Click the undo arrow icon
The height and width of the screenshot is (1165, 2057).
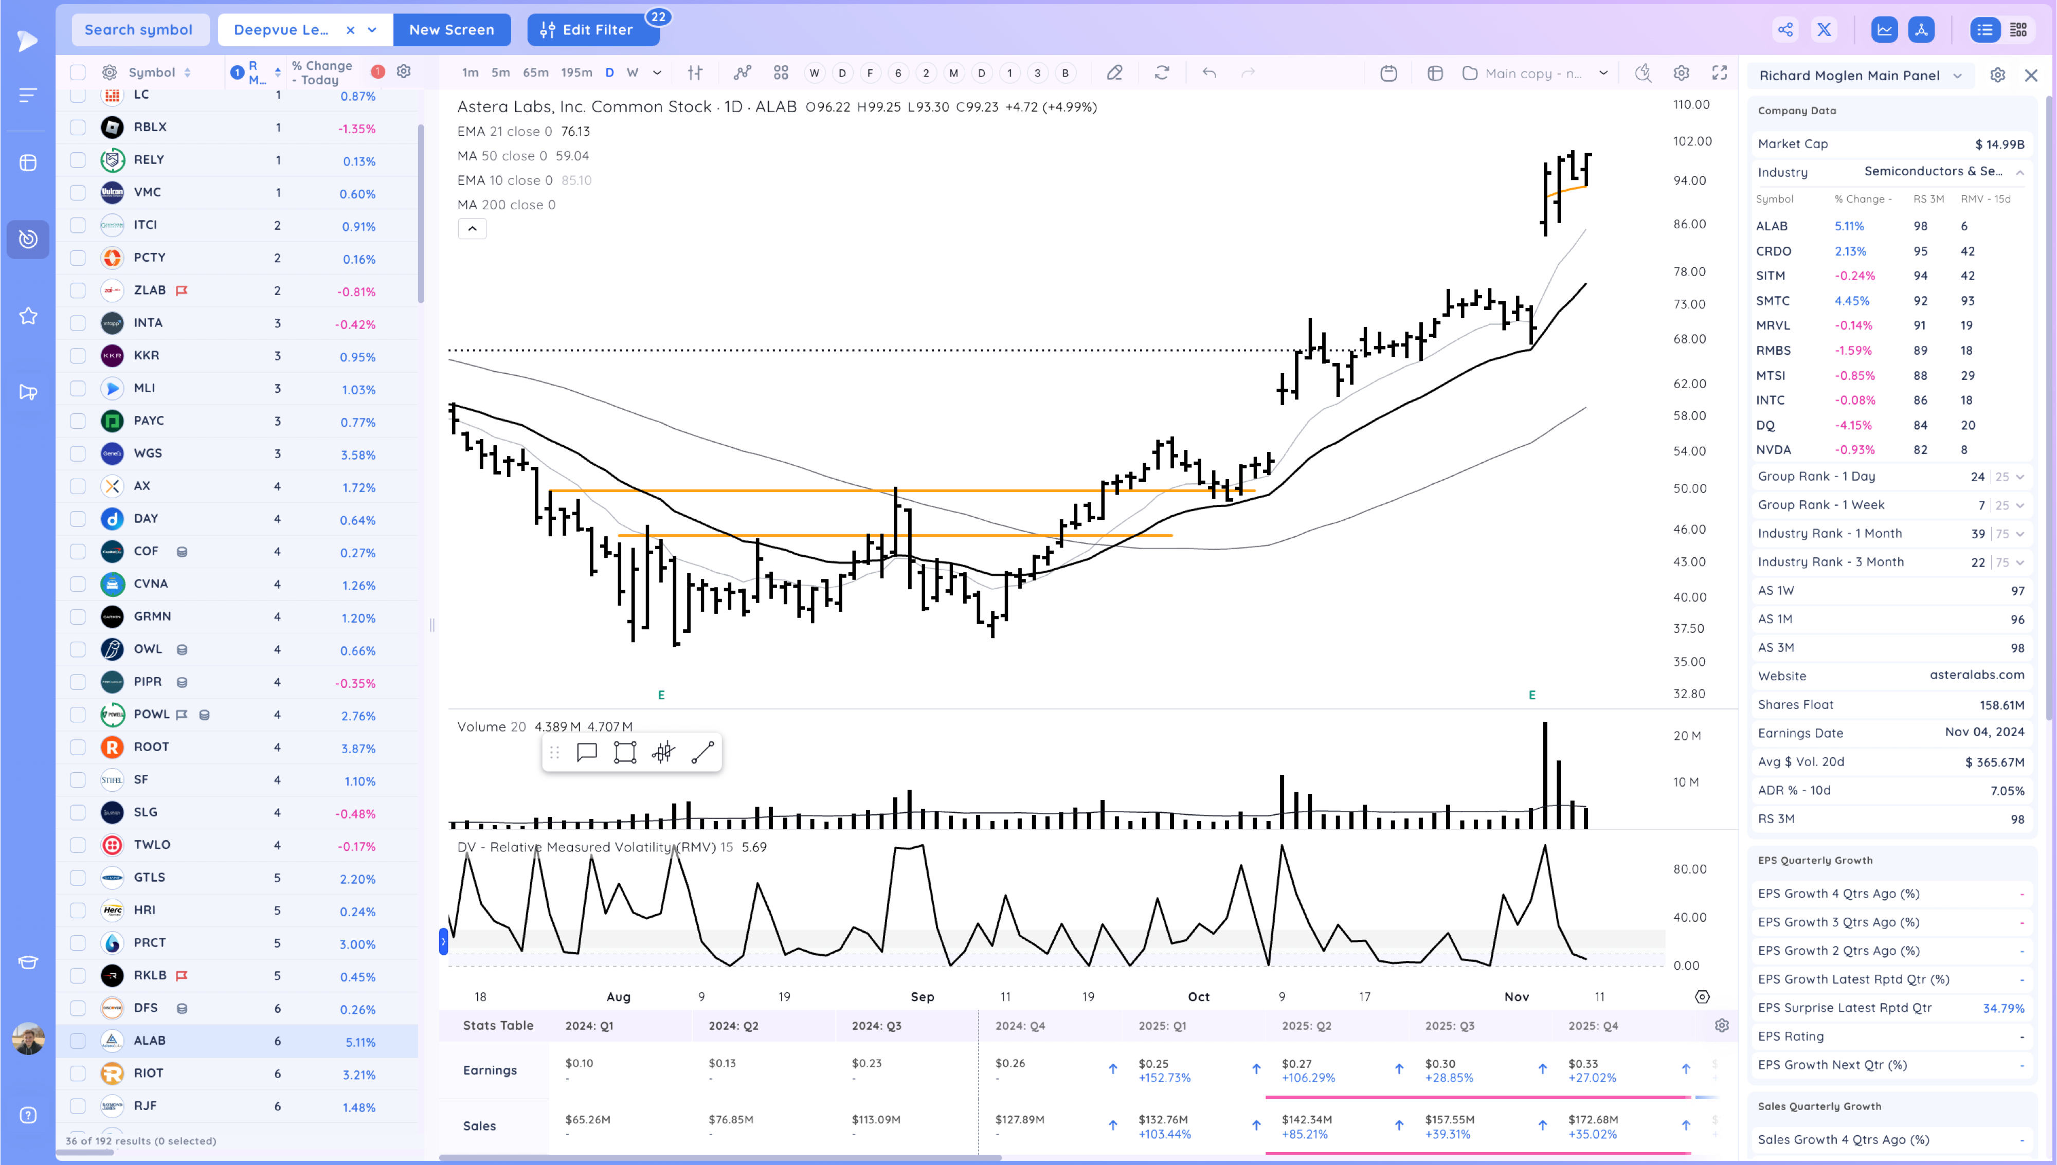pyautogui.click(x=1209, y=73)
